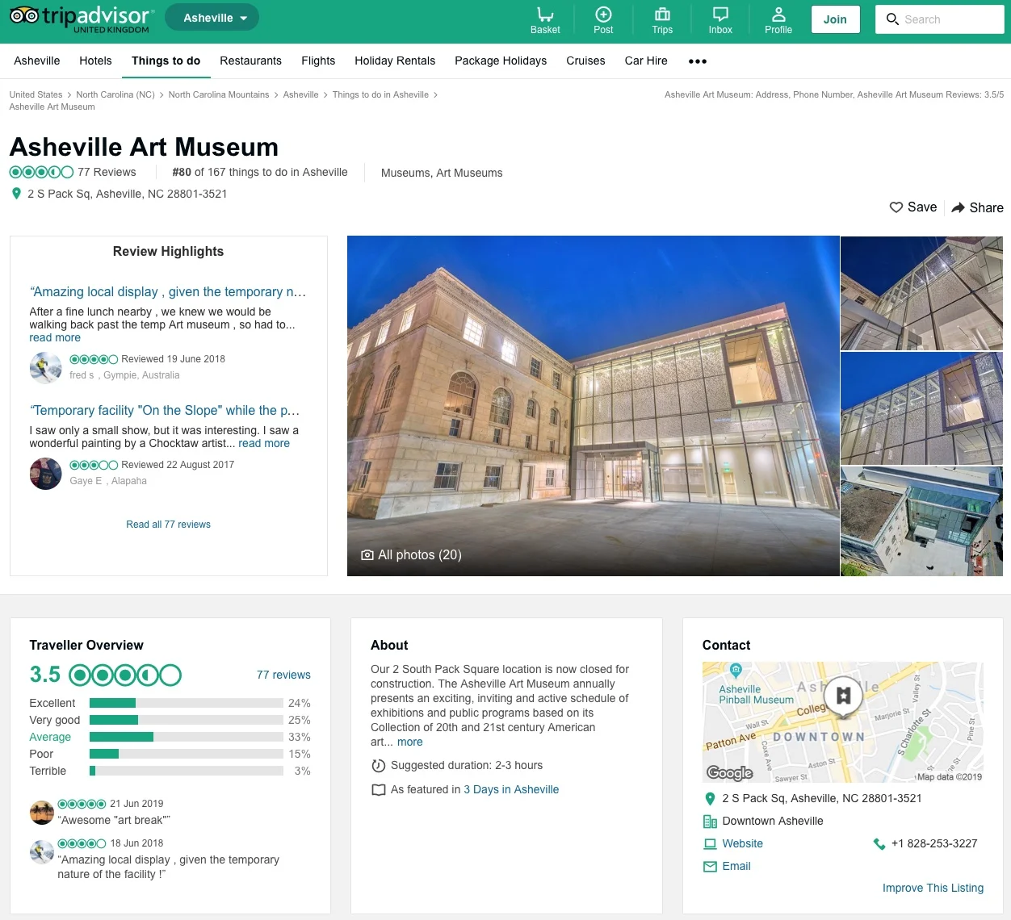Click the Email contact link
The height and width of the screenshot is (920, 1011).
pos(736,867)
